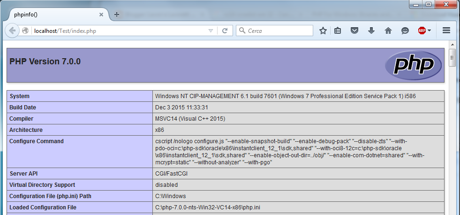460x215 pixels.
Task: Click the Windows NT CIP-MANAGEMENT system value
Action: pos(286,96)
